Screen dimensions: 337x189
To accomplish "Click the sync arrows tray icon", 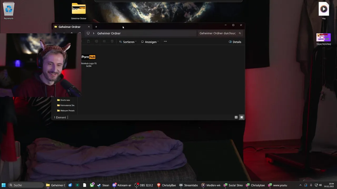I will (x=306, y=185).
